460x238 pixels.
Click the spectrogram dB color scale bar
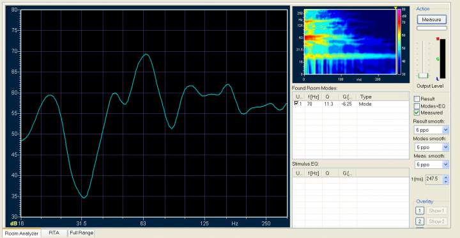pyautogui.click(x=399, y=42)
